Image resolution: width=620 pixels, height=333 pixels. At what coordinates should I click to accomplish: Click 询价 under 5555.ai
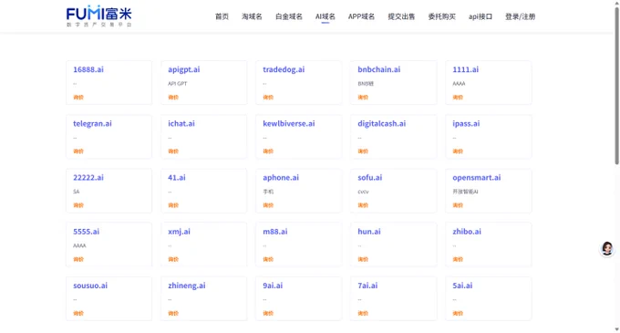[x=78, y=259]
